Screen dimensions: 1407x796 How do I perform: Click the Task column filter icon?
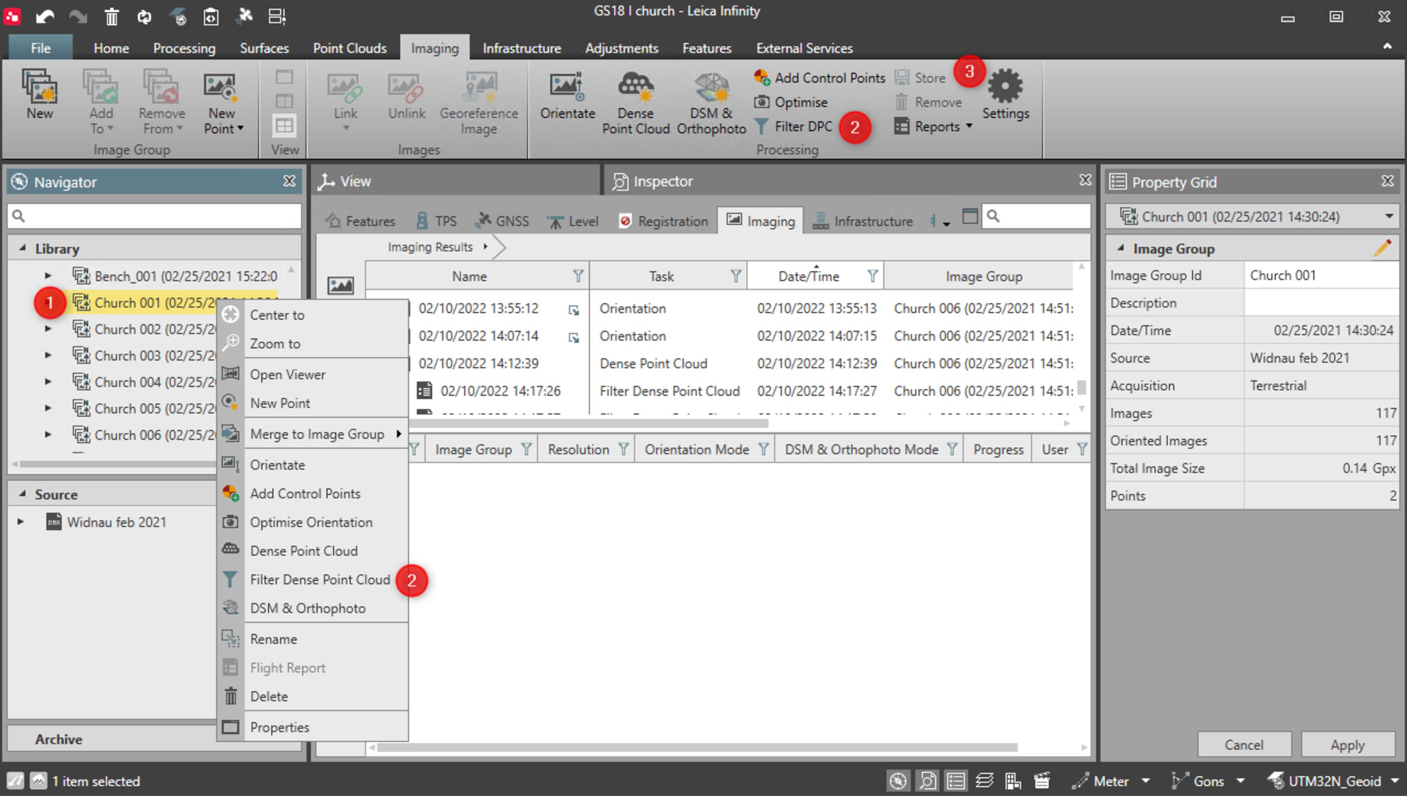tap(736, 276)
